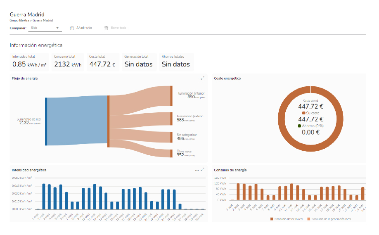Screen dimensions: 379x235
Task: Select the Consumo total card
Action: 68,62
